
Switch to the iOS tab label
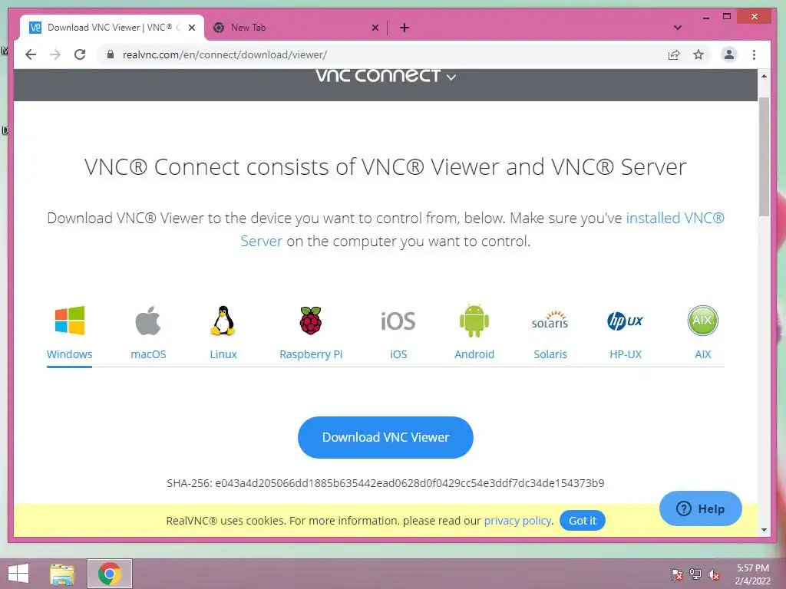(x=398, y=354)
